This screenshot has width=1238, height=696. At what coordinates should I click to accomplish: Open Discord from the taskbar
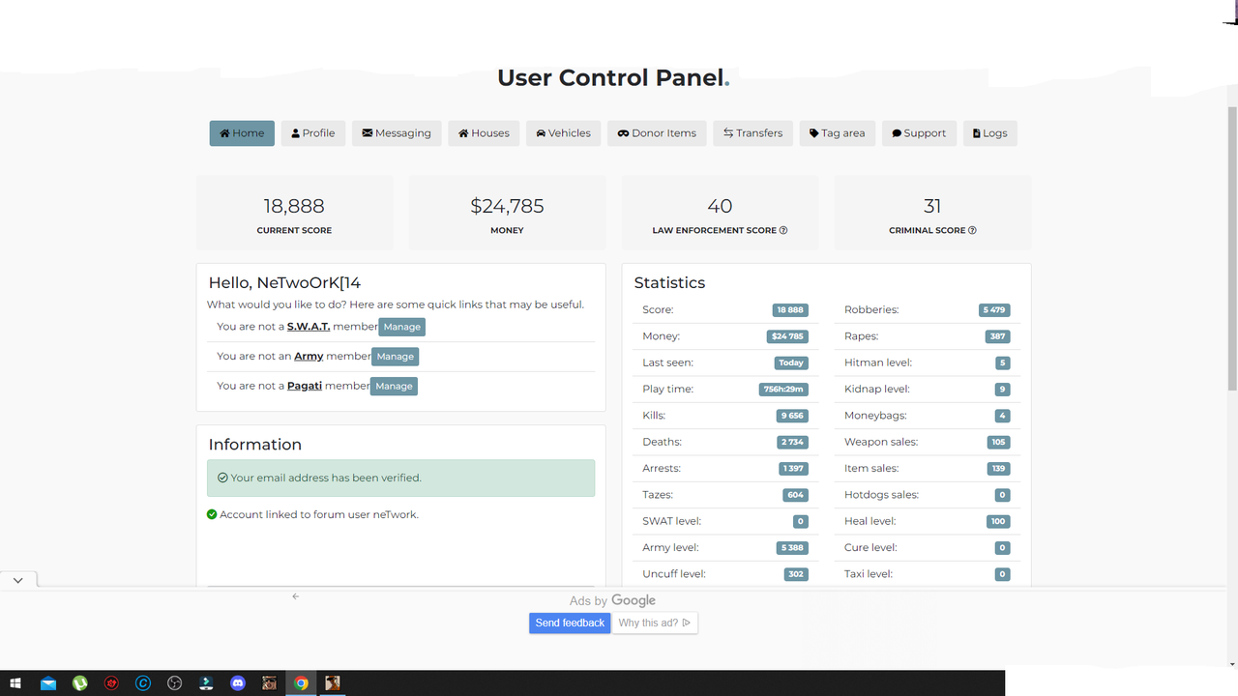tap(238, 683)
